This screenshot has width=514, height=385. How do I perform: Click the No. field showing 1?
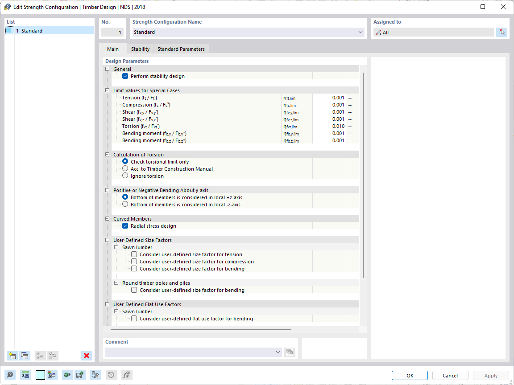point(112,32)
